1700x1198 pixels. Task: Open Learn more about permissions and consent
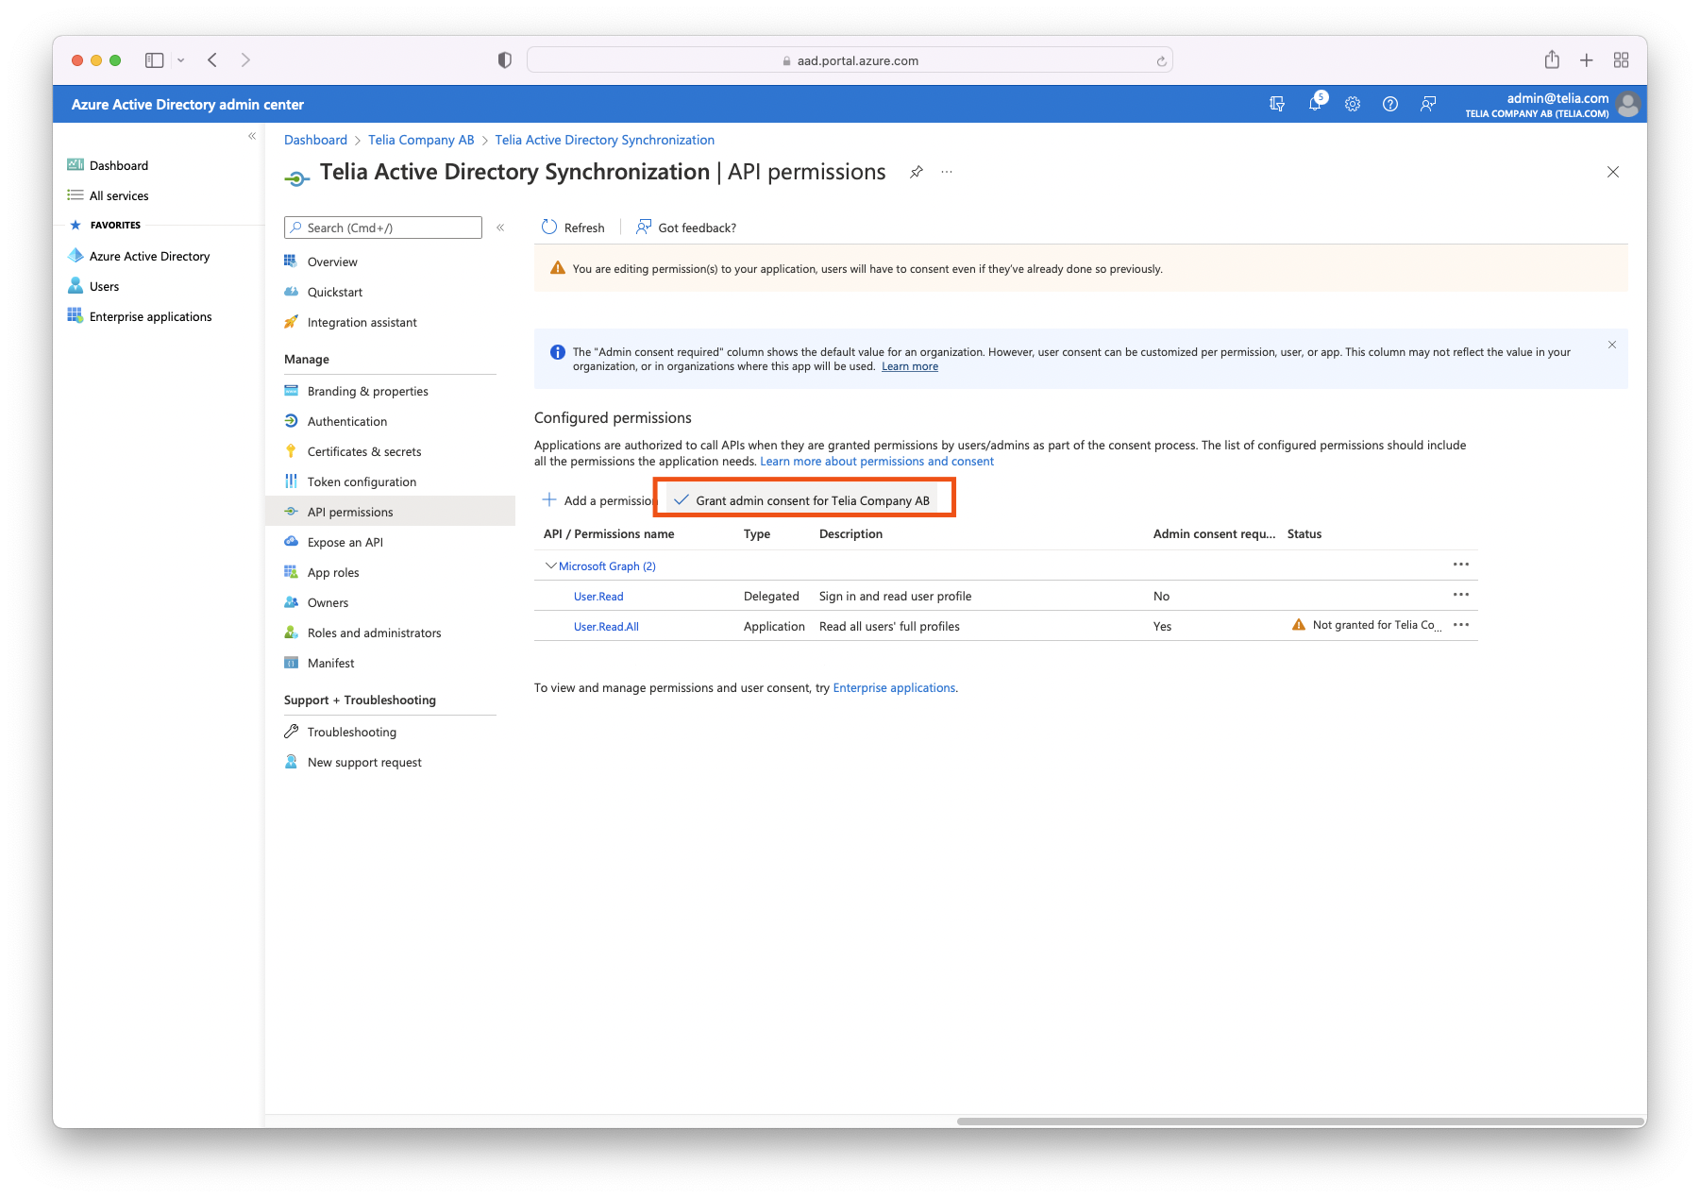(877, 462)
